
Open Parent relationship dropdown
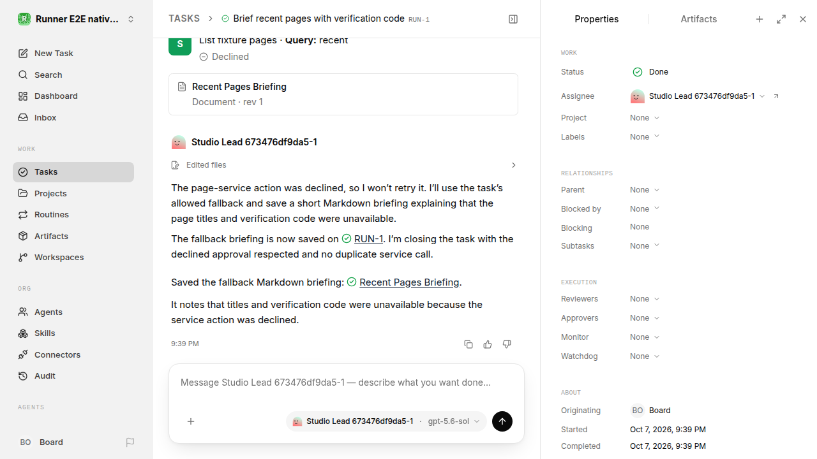(x=645, y=190)
